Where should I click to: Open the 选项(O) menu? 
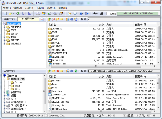(51, 8)
